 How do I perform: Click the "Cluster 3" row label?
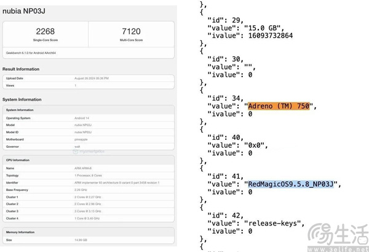(12, 211)
